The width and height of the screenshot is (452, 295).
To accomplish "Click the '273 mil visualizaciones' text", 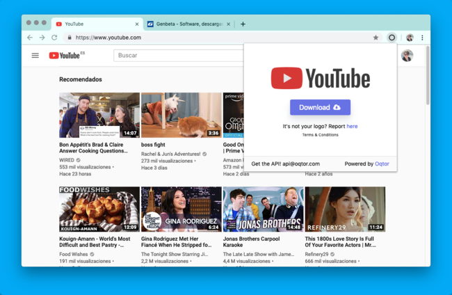I will pos(167,161).
